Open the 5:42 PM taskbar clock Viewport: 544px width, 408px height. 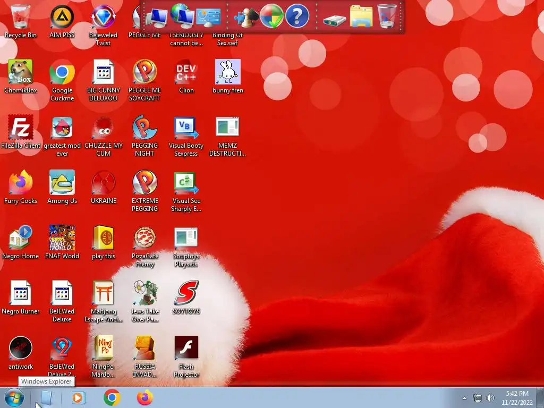[517, 398]
